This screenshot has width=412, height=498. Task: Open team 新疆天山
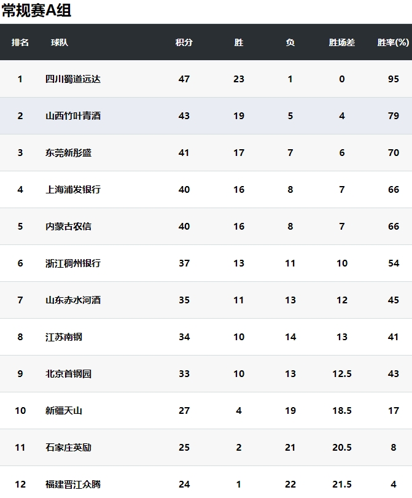[x=63, y=410]
